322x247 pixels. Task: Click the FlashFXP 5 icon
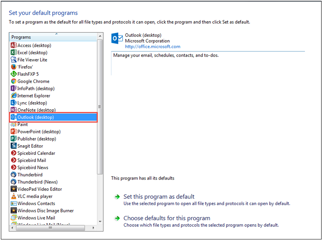pos(13,74)
